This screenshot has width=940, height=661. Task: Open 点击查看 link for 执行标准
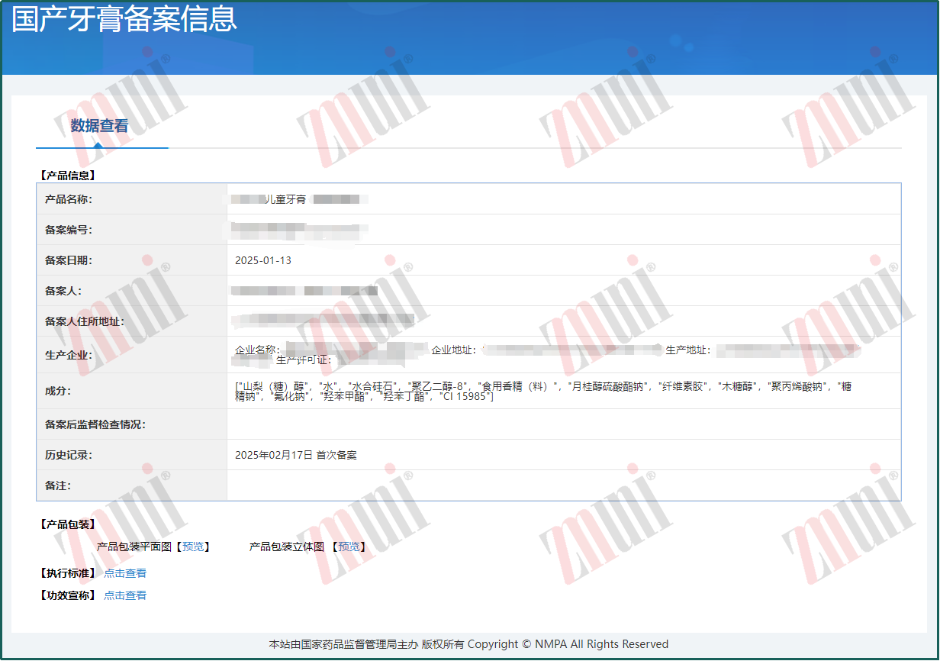pyautogui.click(x=125, y=573)
